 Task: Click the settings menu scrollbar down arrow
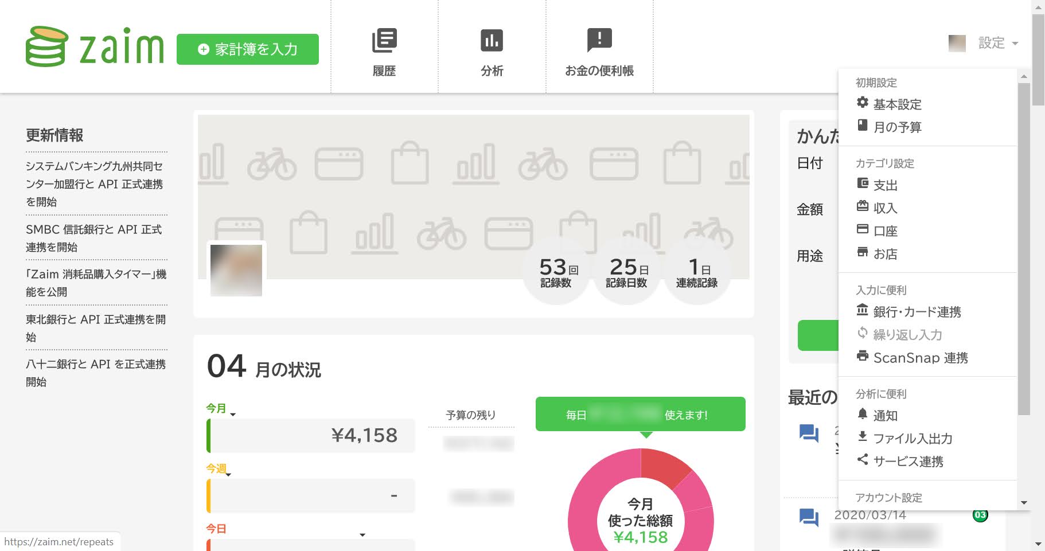click(x=1024, y=503)
